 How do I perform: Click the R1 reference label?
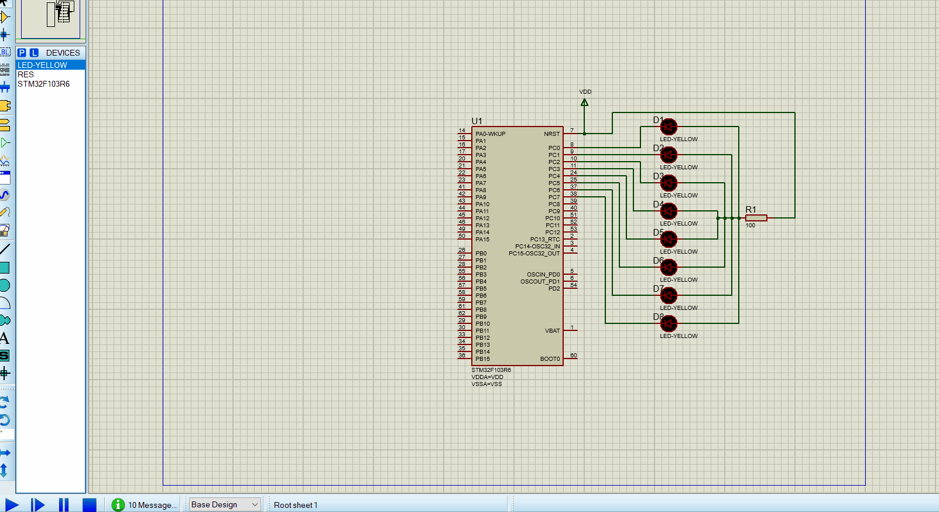(x=751, y=210)
